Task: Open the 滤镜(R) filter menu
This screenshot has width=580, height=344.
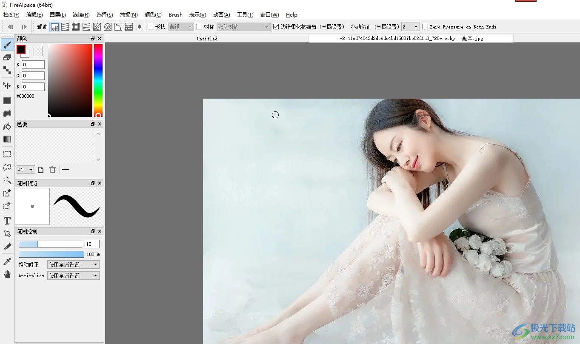Action: 81,15
